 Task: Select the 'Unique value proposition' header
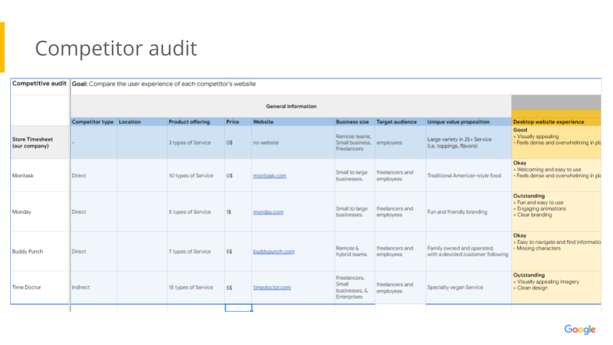click(x=458, y=121)
